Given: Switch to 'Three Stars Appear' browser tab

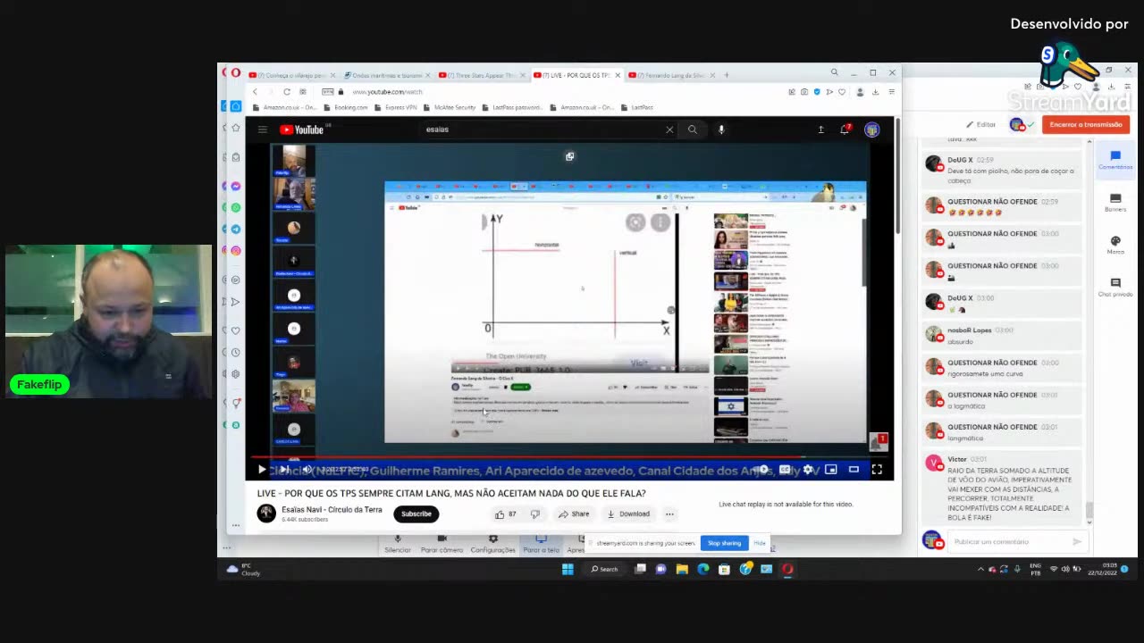Looking at the screenshot, I should pos(482,76).
